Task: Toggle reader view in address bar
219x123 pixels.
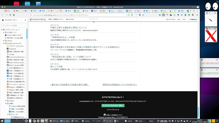Action: pyautogui.click(x=132, y=15)
